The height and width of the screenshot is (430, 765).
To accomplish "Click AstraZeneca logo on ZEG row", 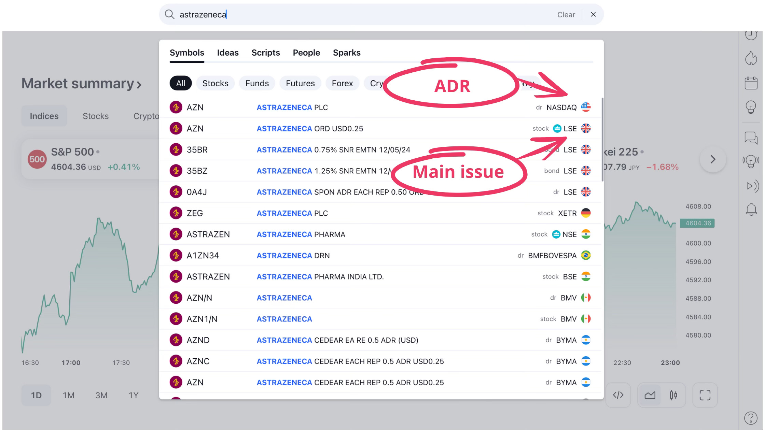I will pyautogui.click(x=176, y=213).
